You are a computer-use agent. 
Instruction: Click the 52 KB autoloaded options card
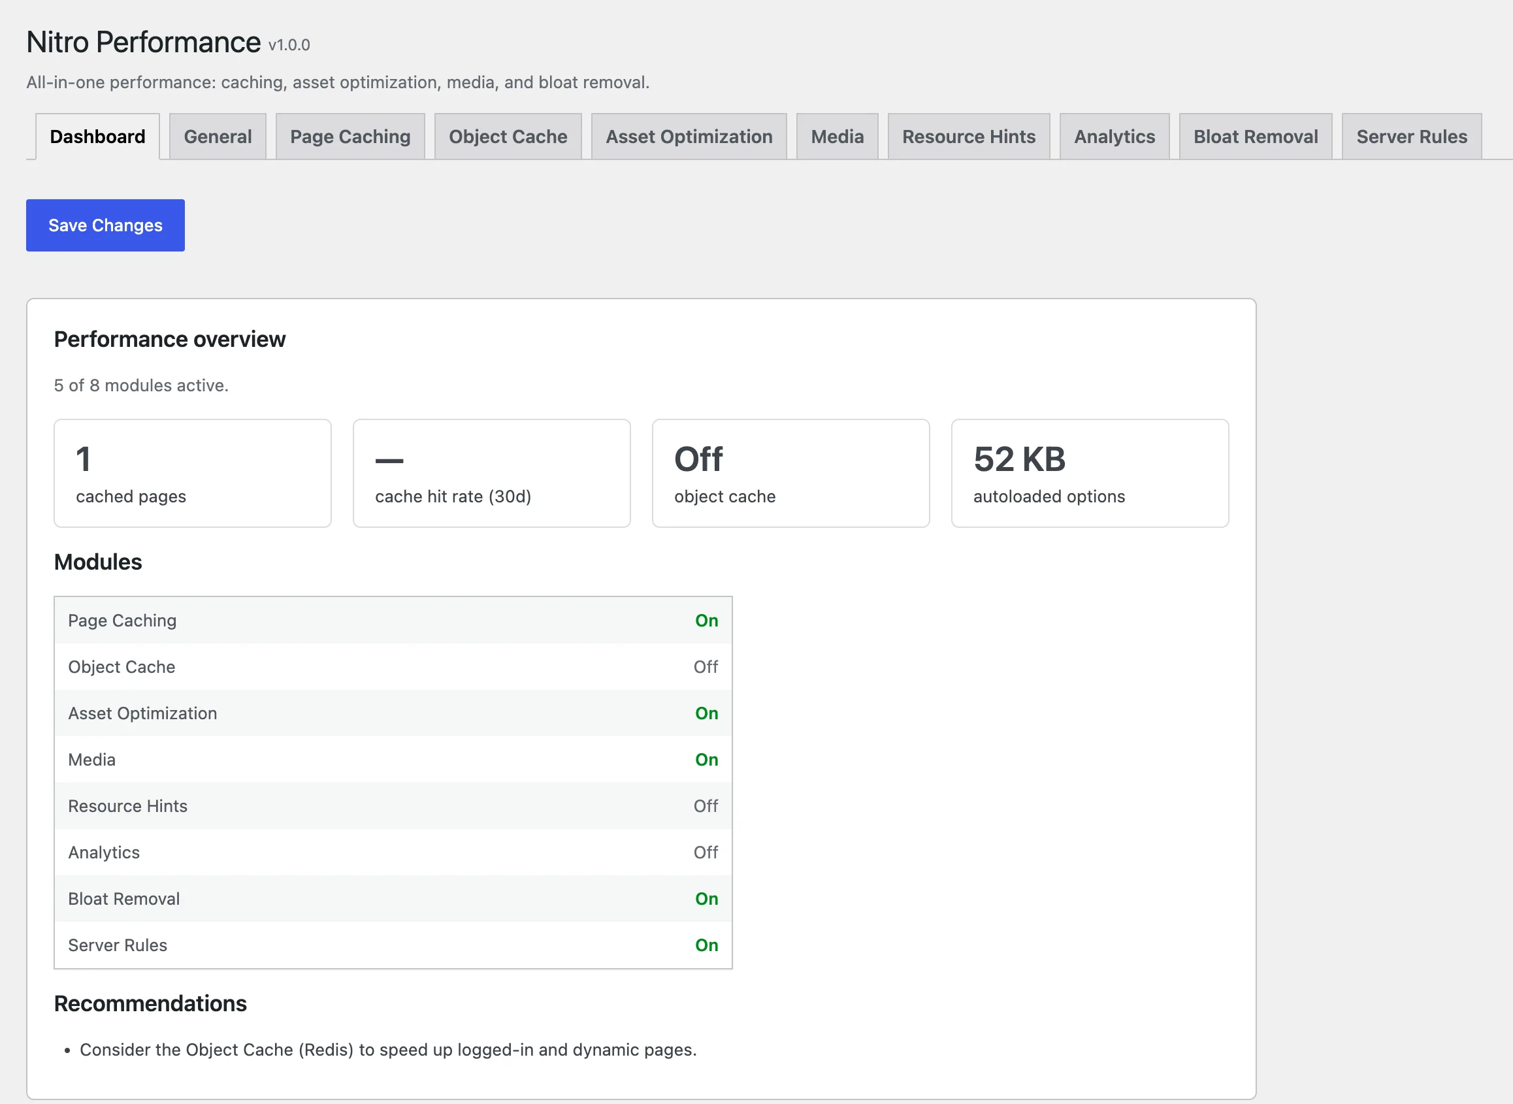tap(1090, 473)
